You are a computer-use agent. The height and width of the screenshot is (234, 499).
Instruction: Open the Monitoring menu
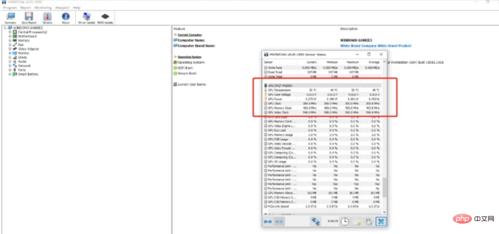pyautogui.click(x=43, y=7)
